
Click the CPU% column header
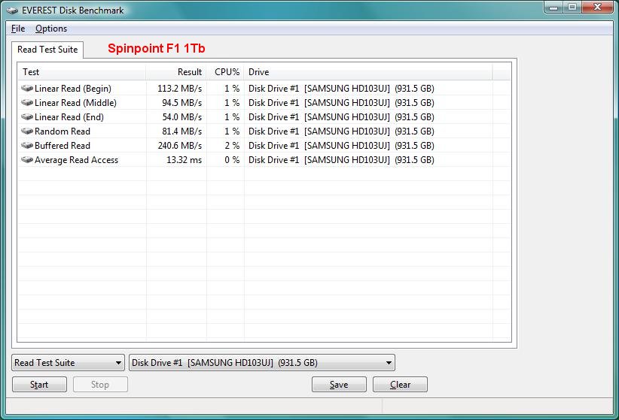(x=225, y=72)
